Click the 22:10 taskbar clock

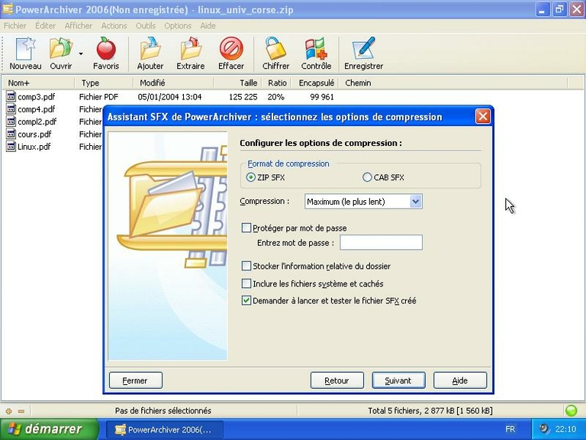click(565, 429)
